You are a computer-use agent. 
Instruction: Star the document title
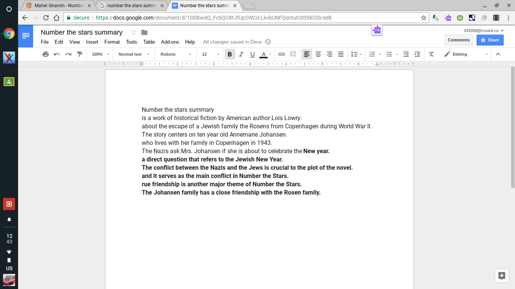click(x=134, y=32)
